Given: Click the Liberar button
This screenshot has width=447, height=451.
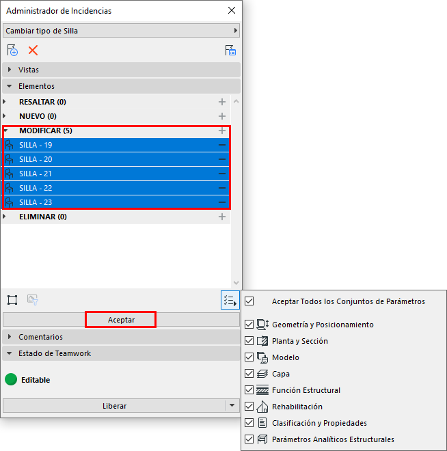Looking at the screenshot, I should [114, 406].
